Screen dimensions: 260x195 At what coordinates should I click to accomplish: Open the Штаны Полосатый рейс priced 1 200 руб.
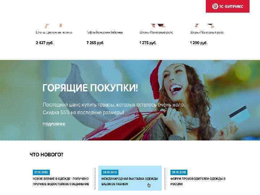click(207, 32)
